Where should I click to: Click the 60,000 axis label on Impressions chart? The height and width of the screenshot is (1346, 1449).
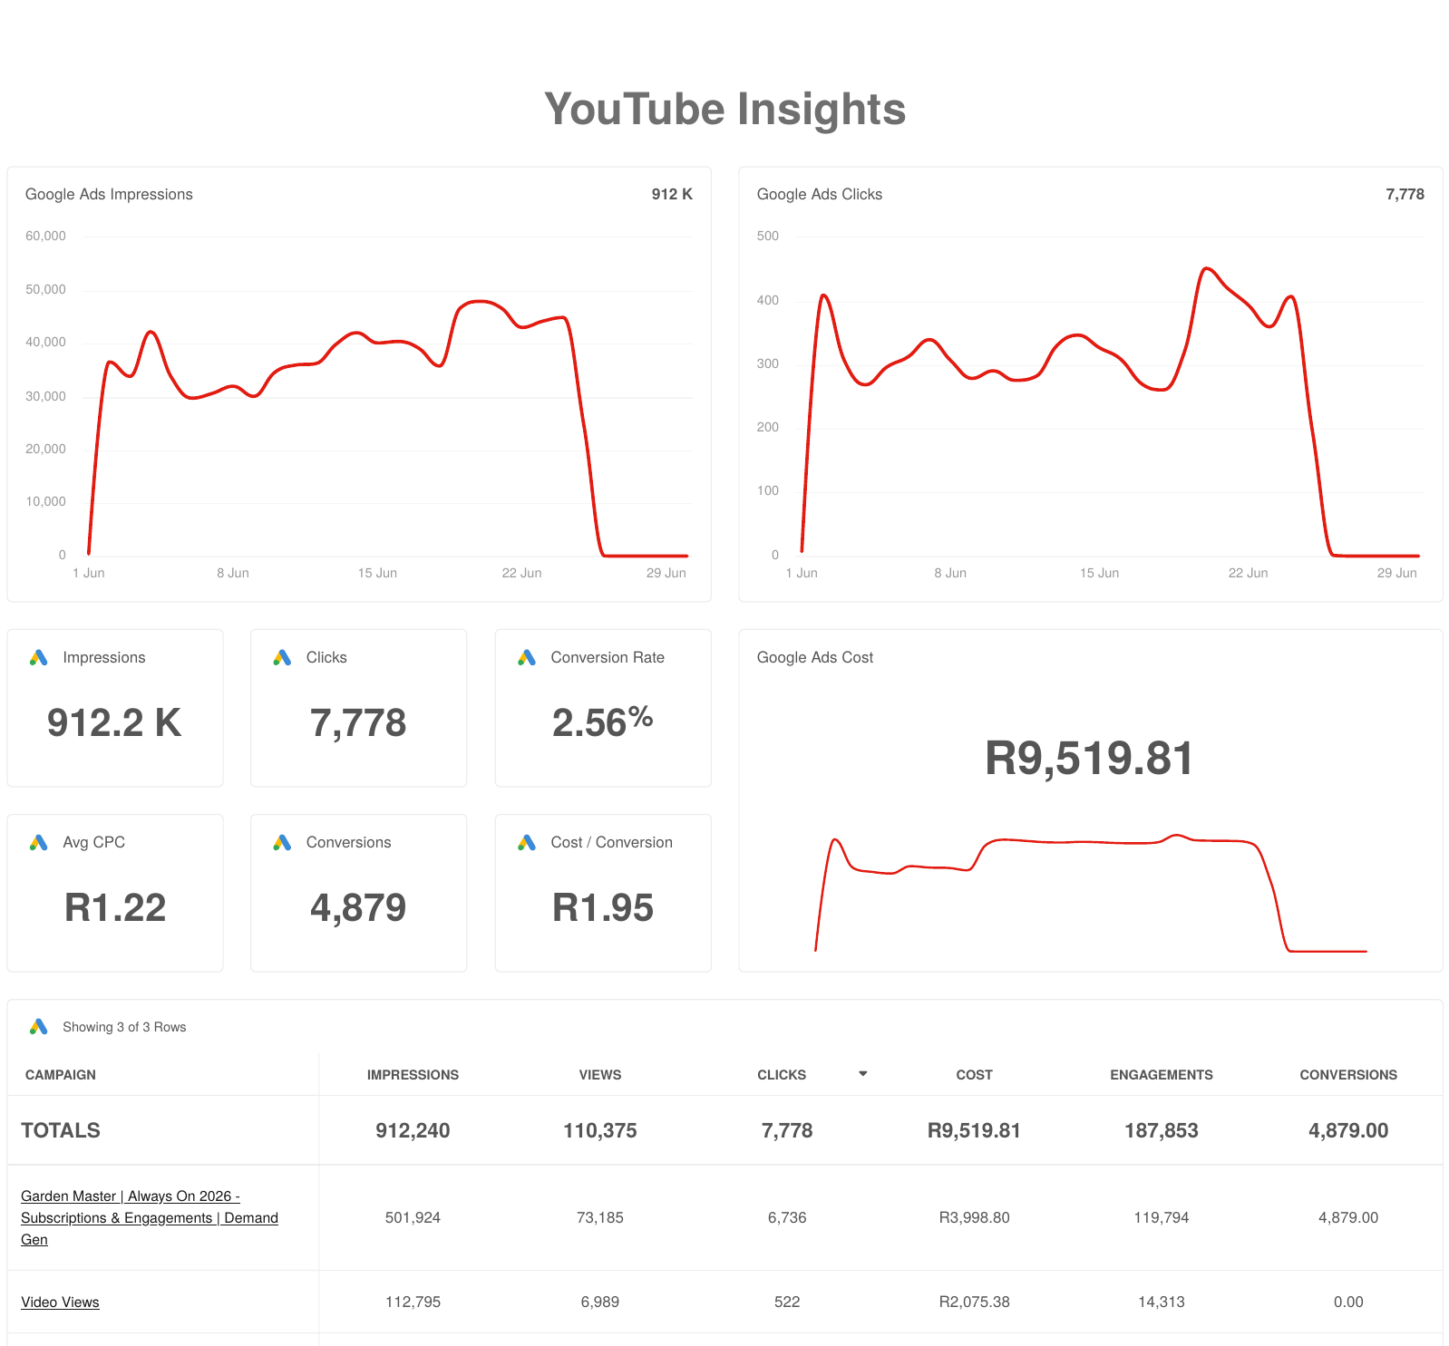coord(45,236)
